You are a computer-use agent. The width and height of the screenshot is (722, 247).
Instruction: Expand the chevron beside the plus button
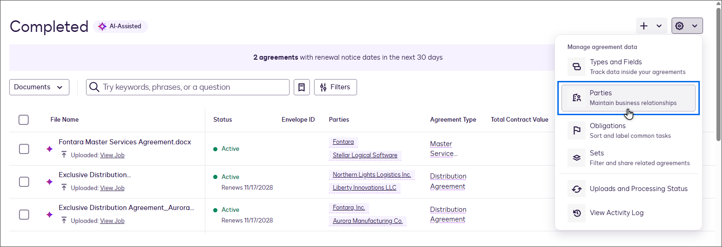click(659, 26)
